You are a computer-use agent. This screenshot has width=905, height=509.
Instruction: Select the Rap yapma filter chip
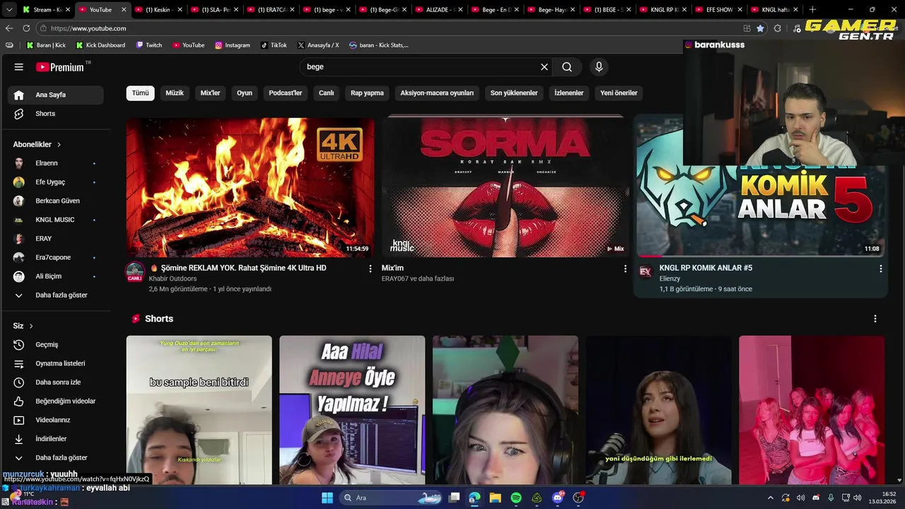(x=367, y=93)
